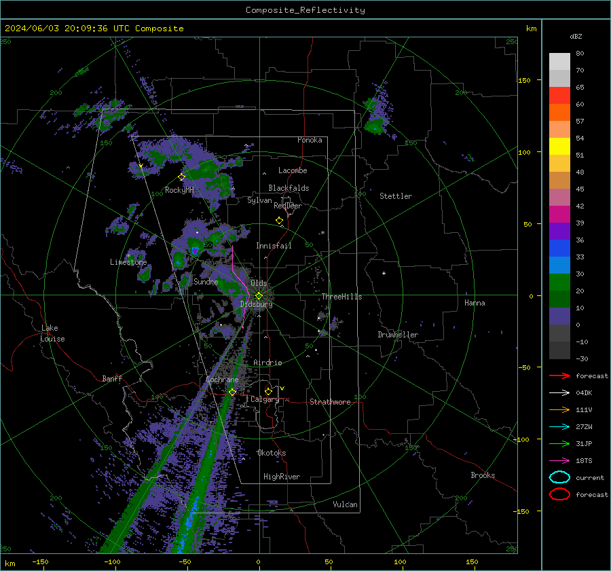Screen dimensions: 611x571
Task: Select the cyan 27ZW arrow icon
Action: pos(559,427)
